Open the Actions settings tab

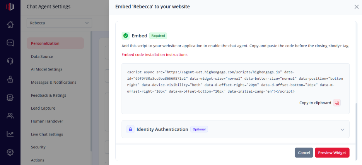38,160
